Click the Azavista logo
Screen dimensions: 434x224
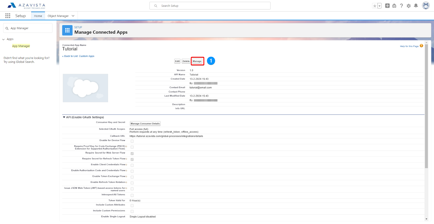point(26,5)
